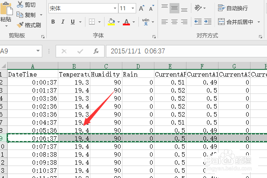Increase font size with the larger A icon
The image size is (267, 178).
(142, 8)
